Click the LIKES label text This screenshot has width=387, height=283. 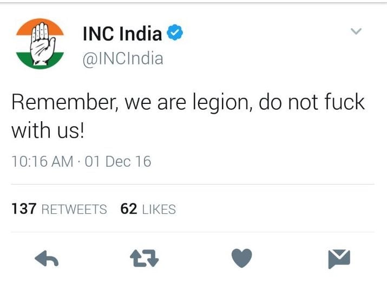pos(159,209)
